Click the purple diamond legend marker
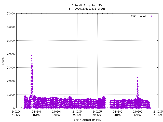The width and height of the screenshot is (163, 122). [x=152, y=16]
